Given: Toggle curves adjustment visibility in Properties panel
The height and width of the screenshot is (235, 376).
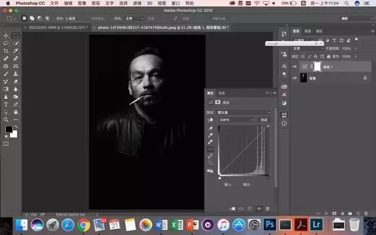Looking at the screenshot, I should 258,208.
